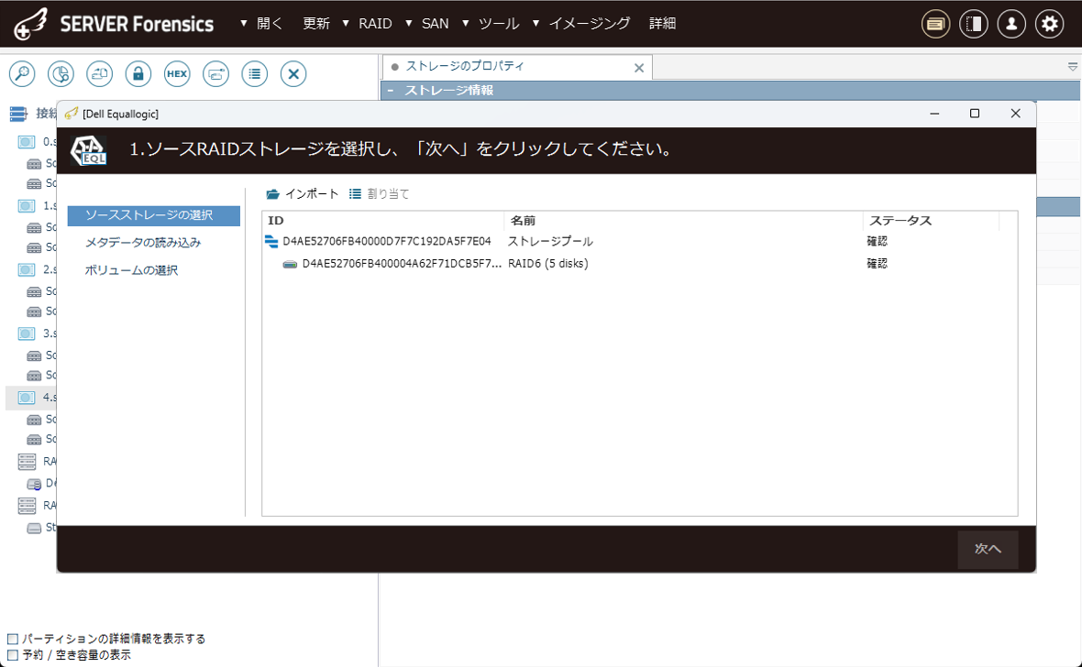Click the lock decrypt toolbar icon
Image resolution: width=1082 pixels, height=667 pixels.
point(138,74)
